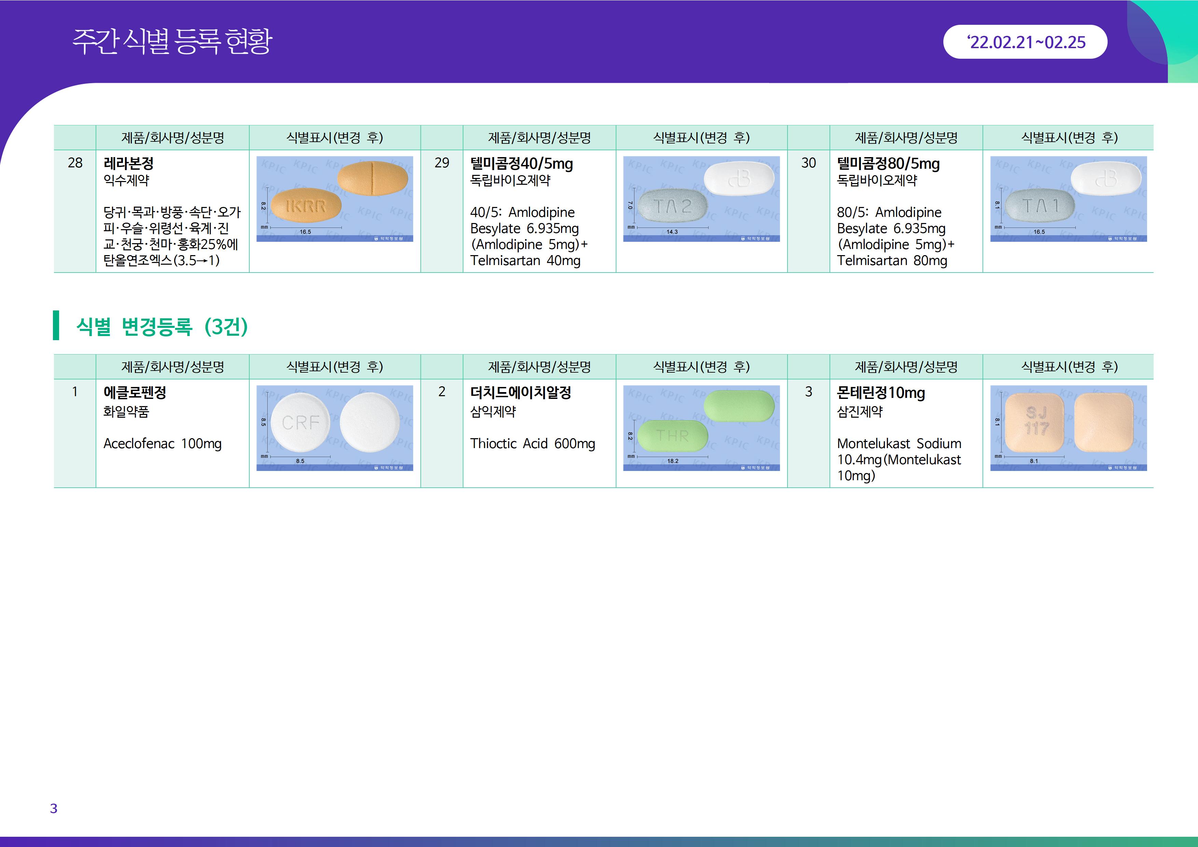Click the 텔미콤정40/5mg TA2 pill image
The image size is (1198, 847).
tap(701, 198)
